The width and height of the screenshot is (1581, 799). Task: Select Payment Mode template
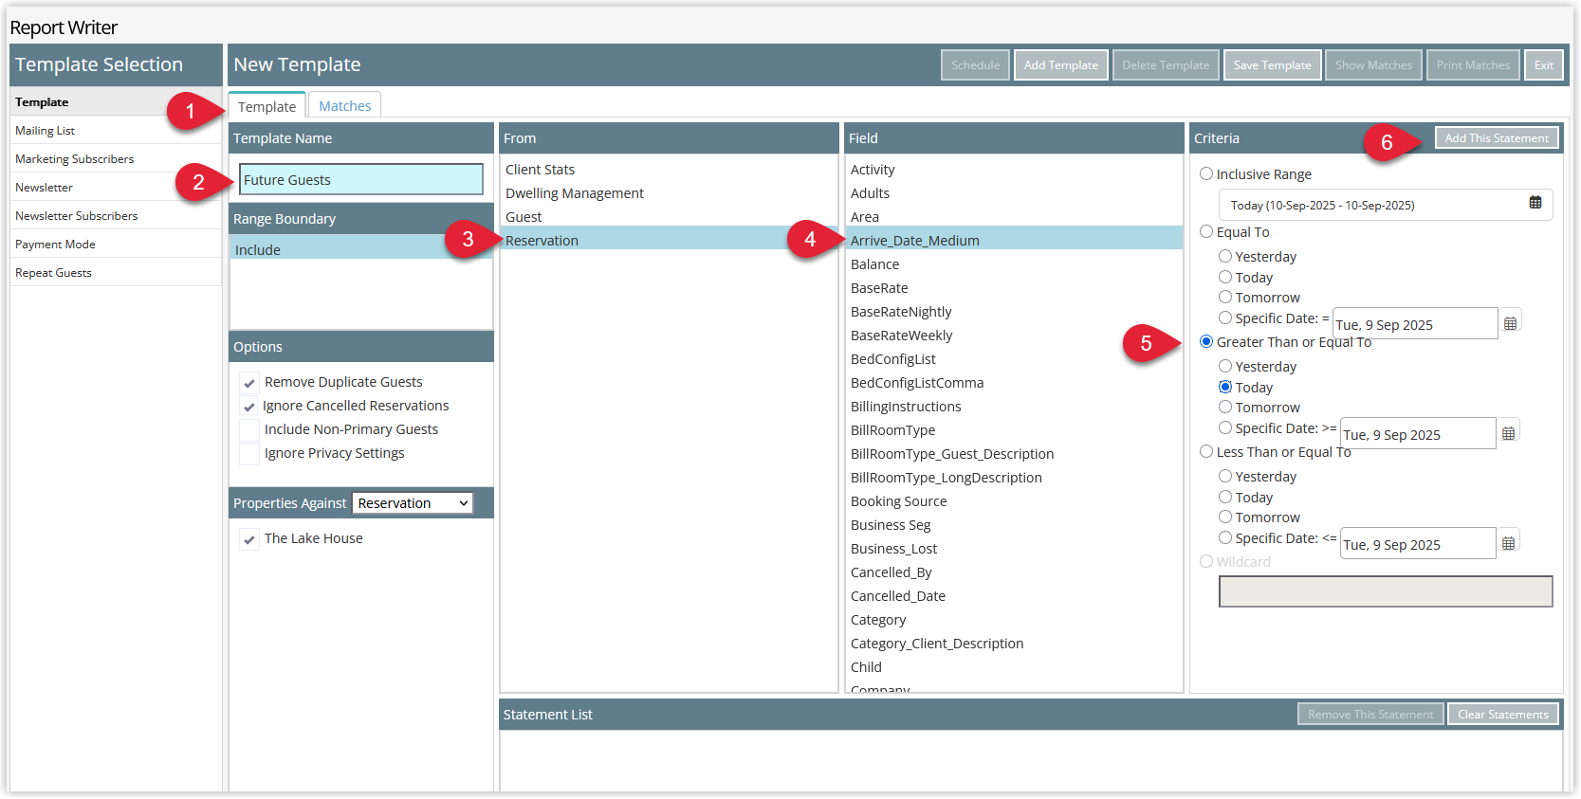116,244
